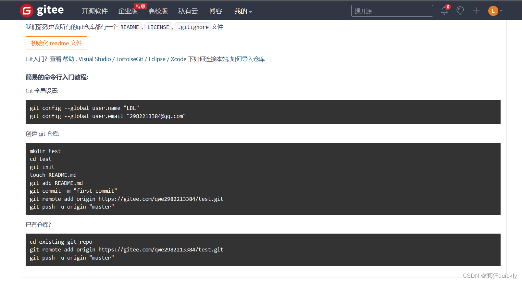The height and width of the screenshot is (282, 522).
Task: Click the LICENSE tag
Action: (158, 27)
